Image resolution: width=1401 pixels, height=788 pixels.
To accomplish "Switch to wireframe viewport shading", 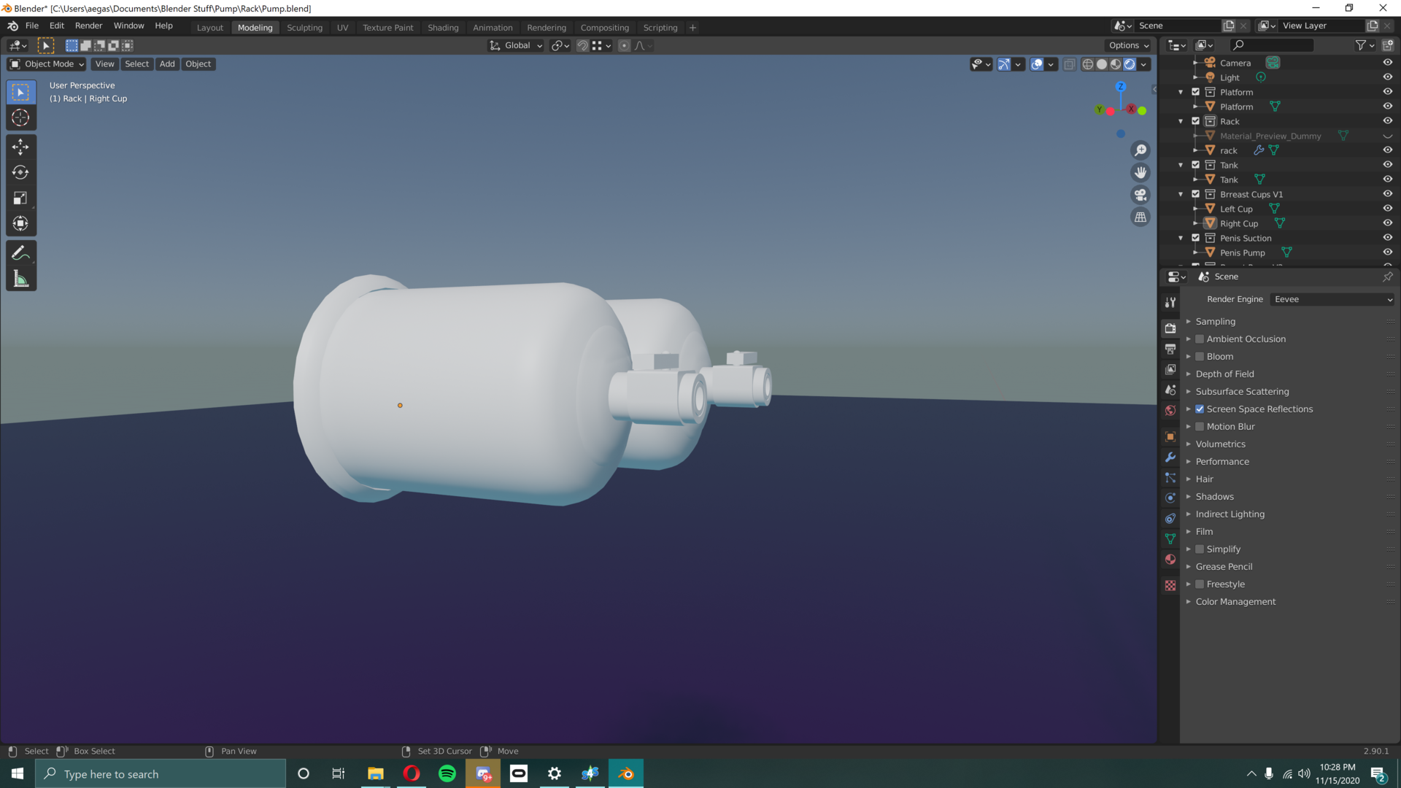I will 1088,64.
